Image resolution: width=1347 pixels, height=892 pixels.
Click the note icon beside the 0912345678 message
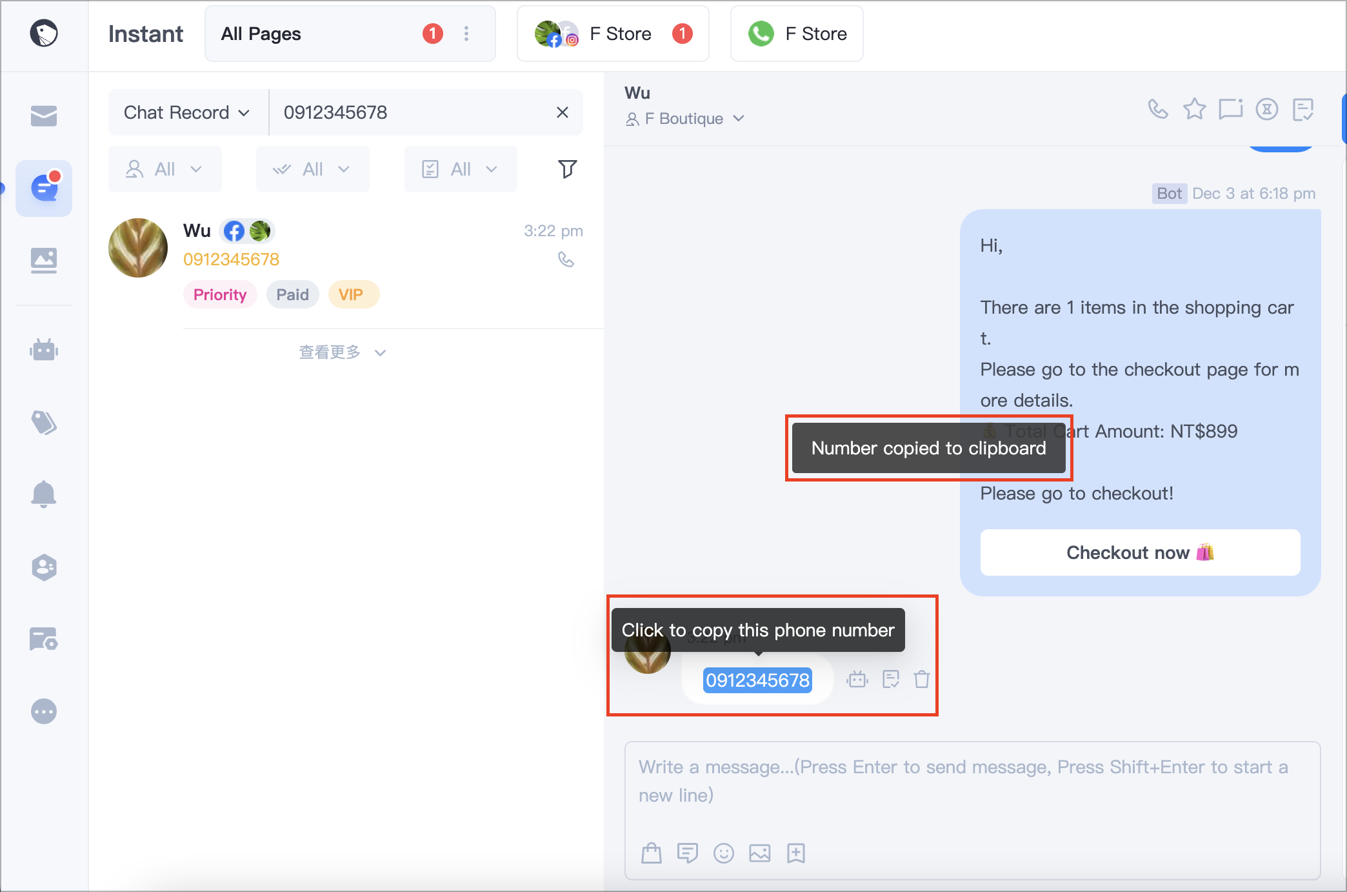click(891, 679)
